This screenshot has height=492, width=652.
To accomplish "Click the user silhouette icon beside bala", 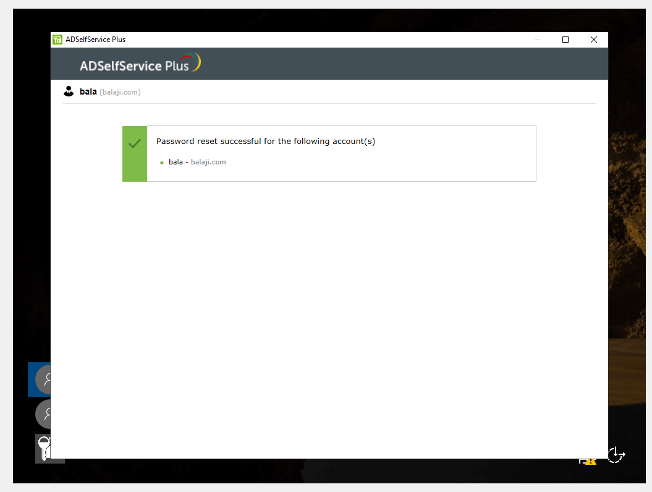I will [69, 91].
